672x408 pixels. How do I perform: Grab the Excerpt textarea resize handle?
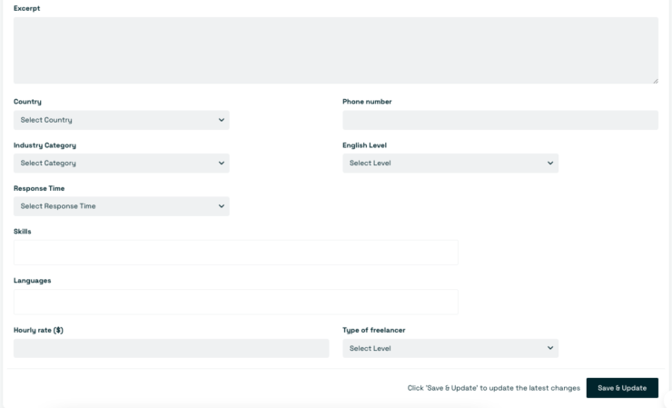click(656, 81)
